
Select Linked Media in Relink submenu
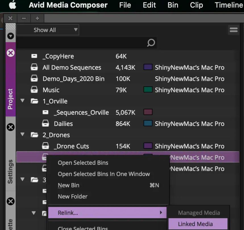[198, 224]
